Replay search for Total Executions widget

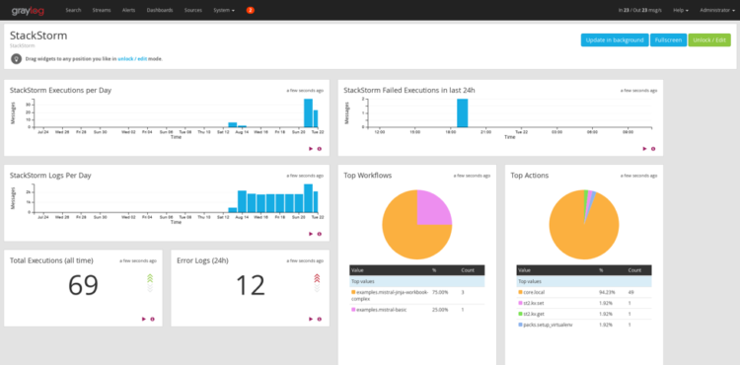(x=143, y=319)
